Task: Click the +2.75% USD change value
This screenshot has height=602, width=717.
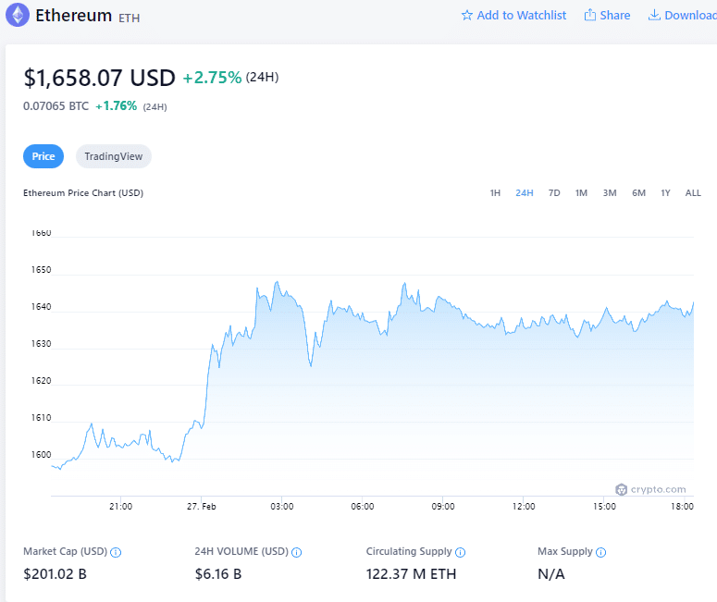Action: click(212, 78)
